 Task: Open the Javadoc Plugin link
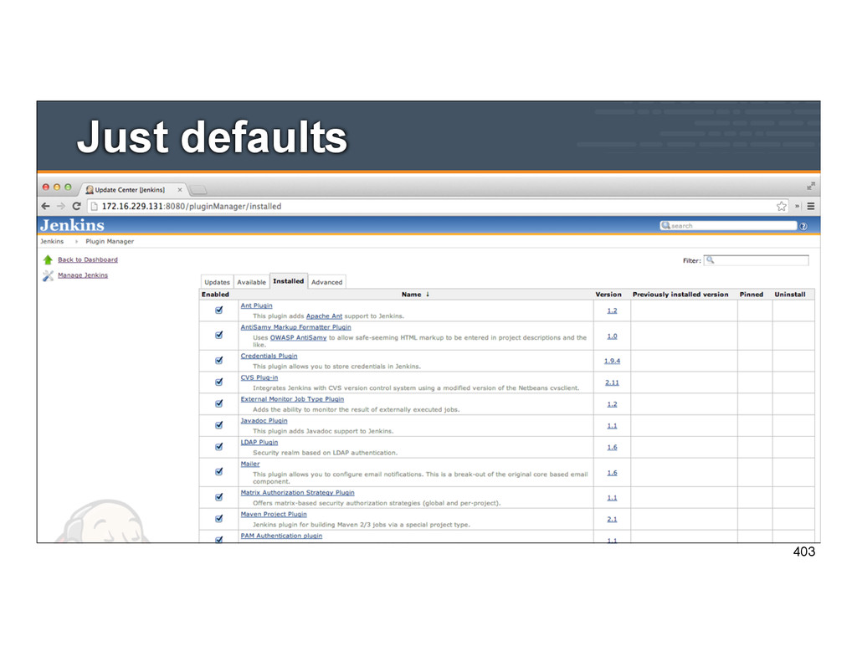[x=264, y=420]
